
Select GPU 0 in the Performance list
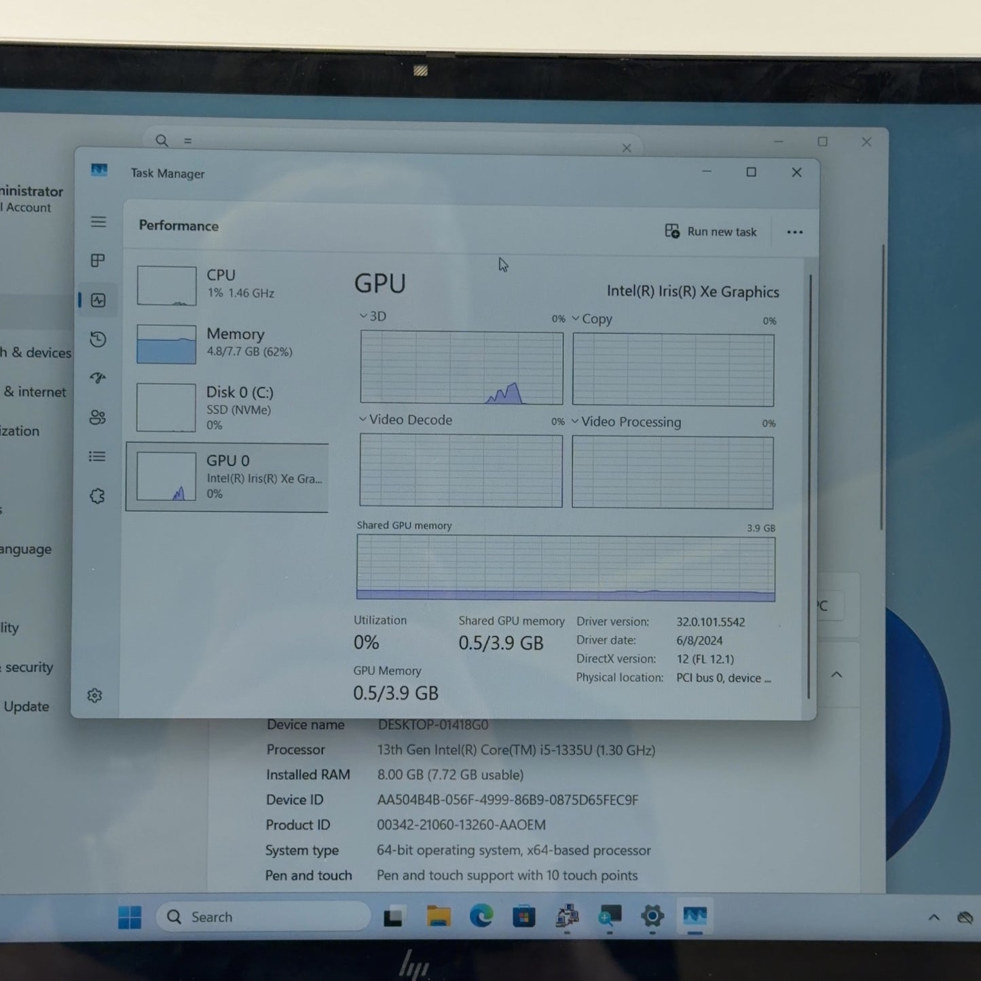click(x=227, y=477)
